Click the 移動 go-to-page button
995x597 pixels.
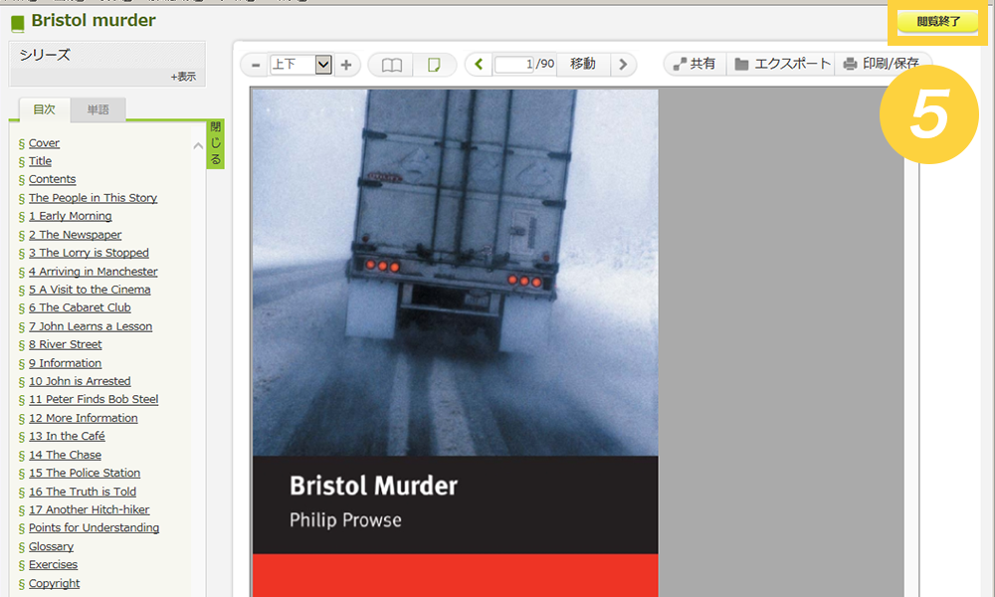(582, 64)
